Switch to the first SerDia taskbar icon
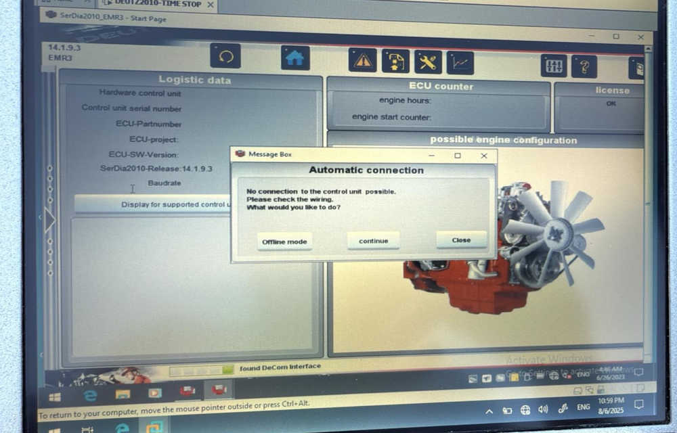The width and height of the screenshot is (677, 433). tap(188, 391)
